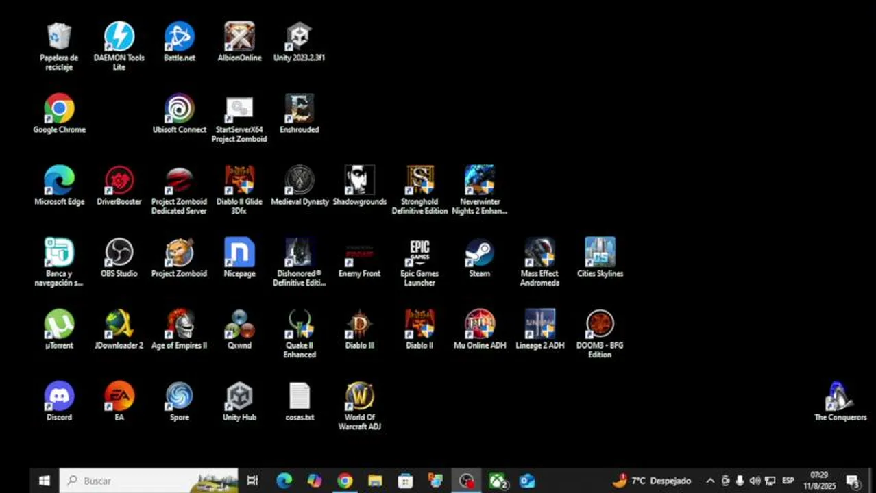Select the Enemy Front shortcut
Screen dimensions: 876x493
359,257
